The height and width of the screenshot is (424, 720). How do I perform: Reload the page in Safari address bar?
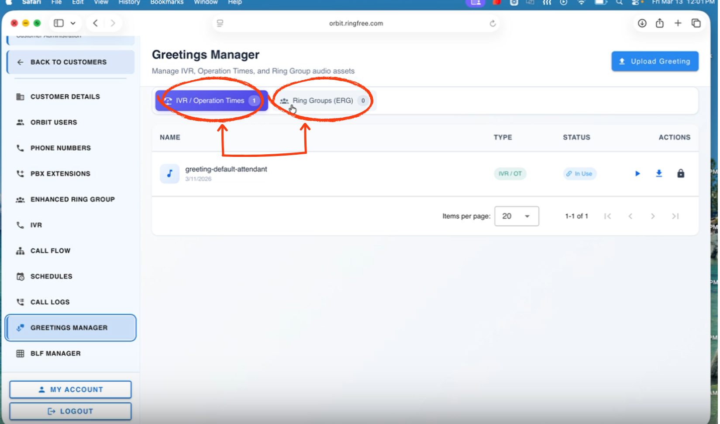493,24
